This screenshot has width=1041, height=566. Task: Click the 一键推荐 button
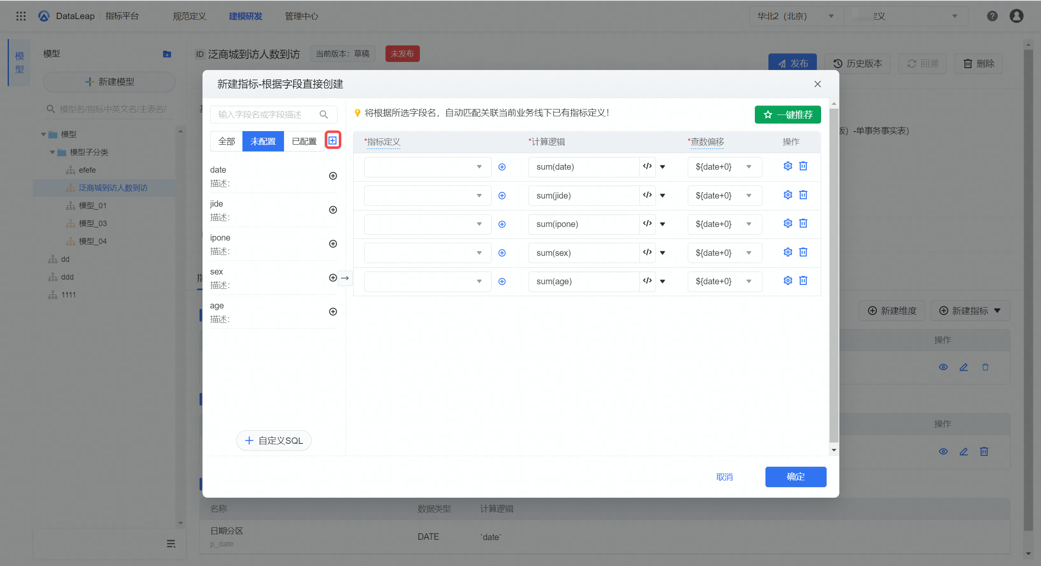click(788, 115)
